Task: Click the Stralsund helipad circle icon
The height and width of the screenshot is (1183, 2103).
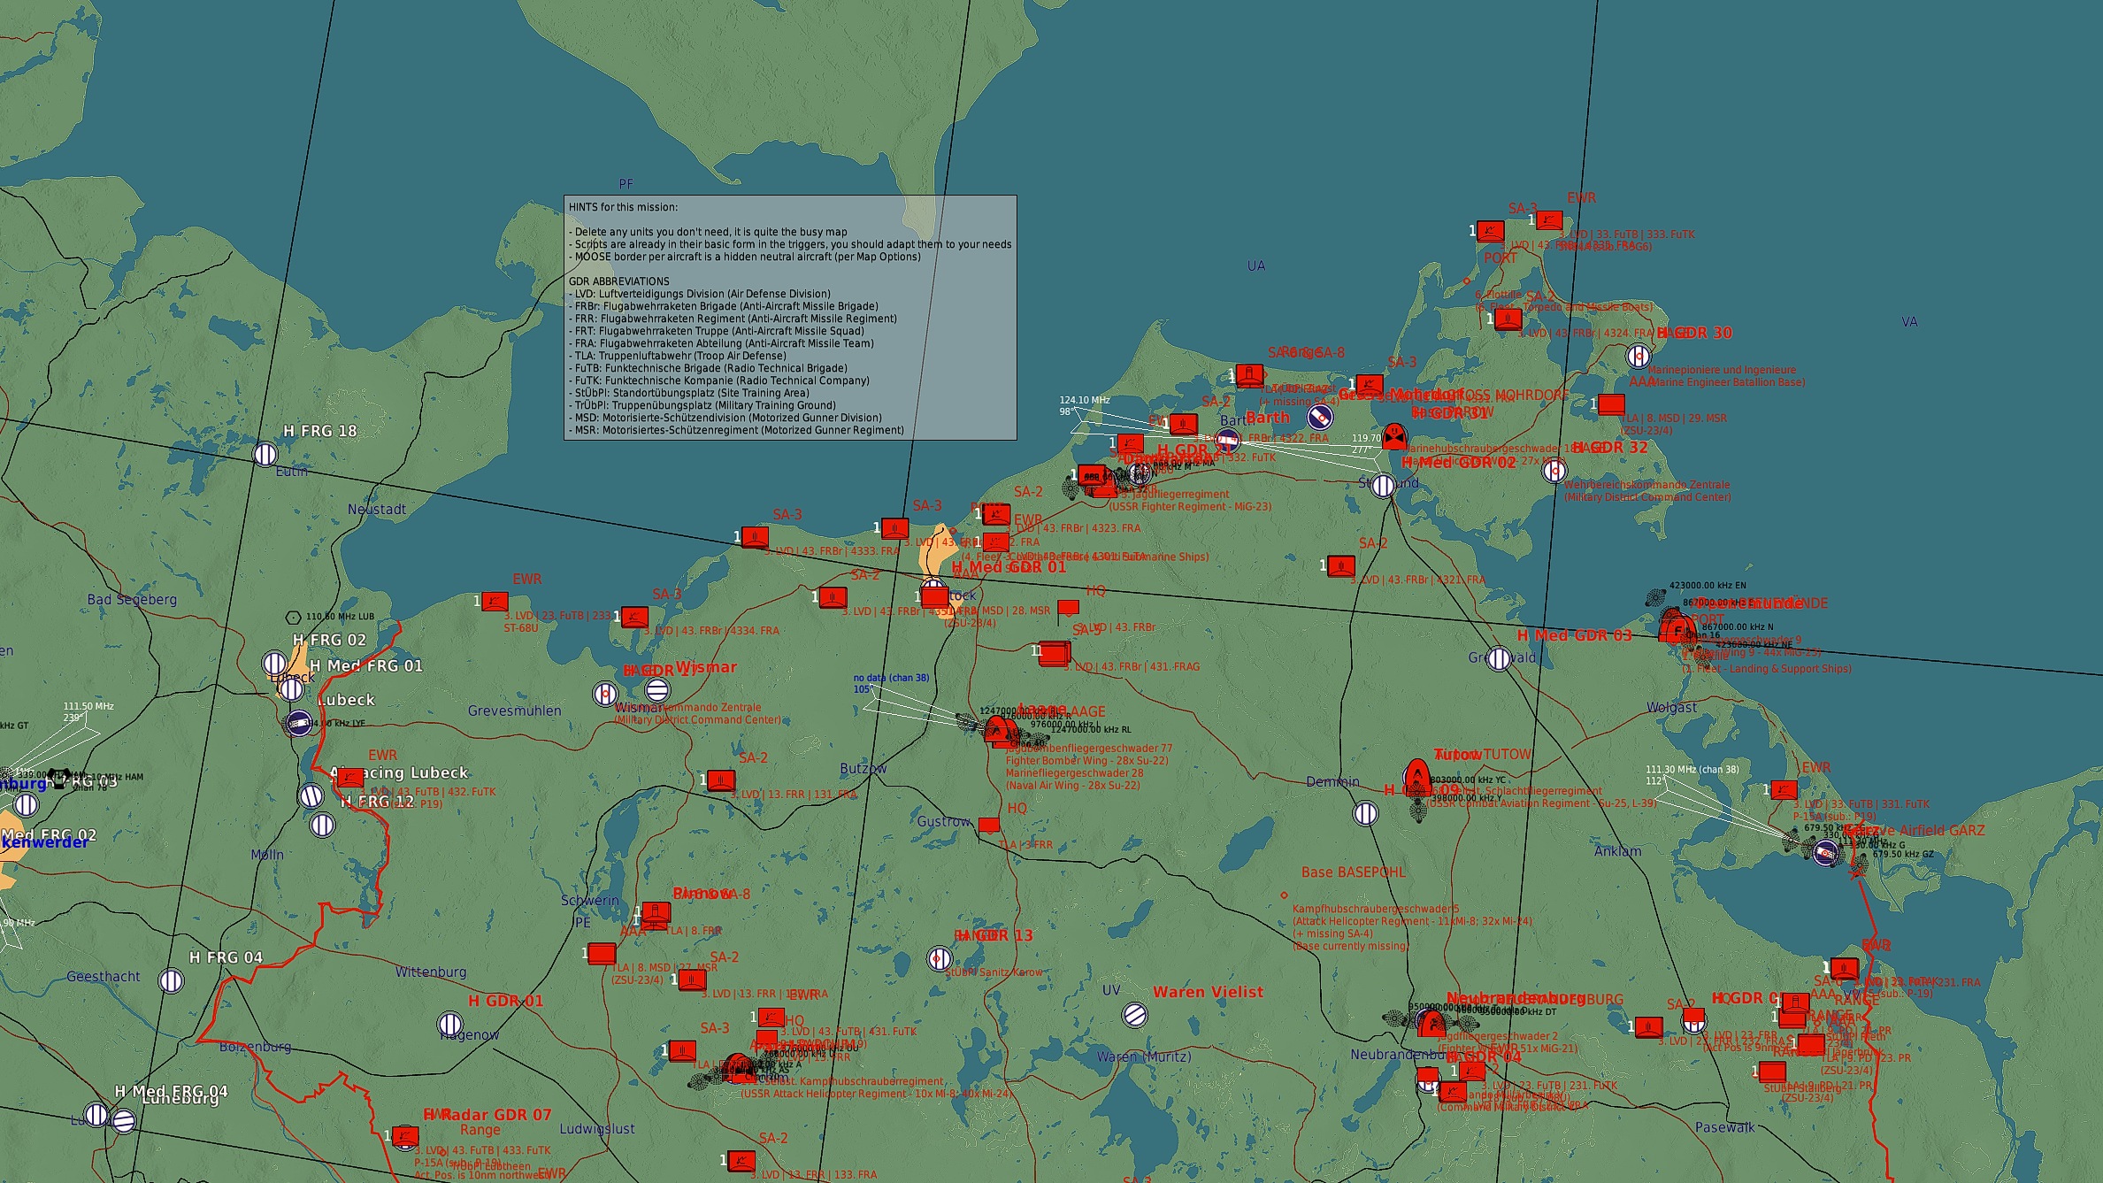Action: point(1383,485)
